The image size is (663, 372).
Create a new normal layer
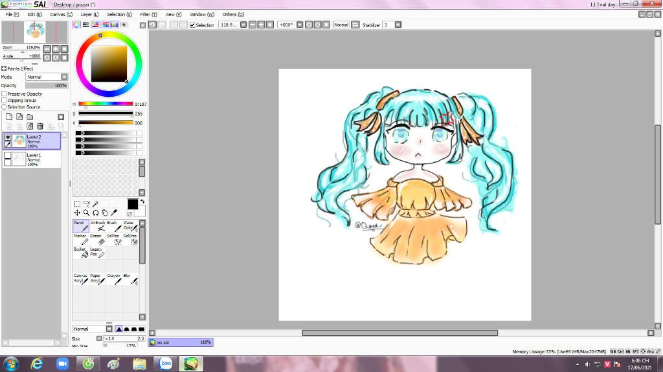(9, 117)
